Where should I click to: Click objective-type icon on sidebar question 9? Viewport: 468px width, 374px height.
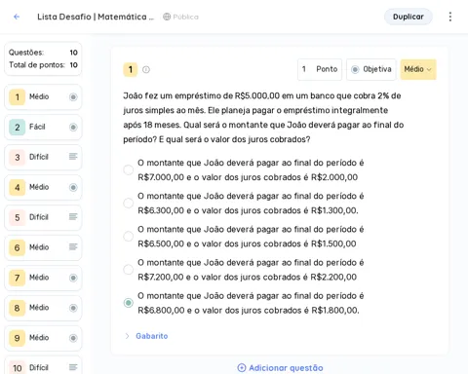(x=73, y=338)
